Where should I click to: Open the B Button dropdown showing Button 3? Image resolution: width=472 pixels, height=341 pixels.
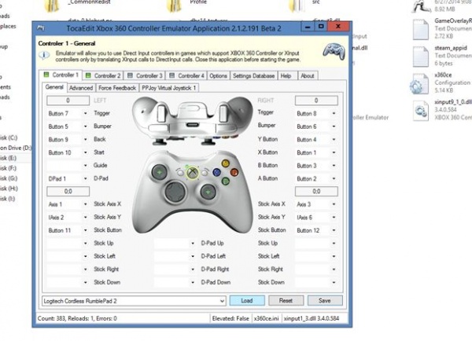[x=316, y=165]
